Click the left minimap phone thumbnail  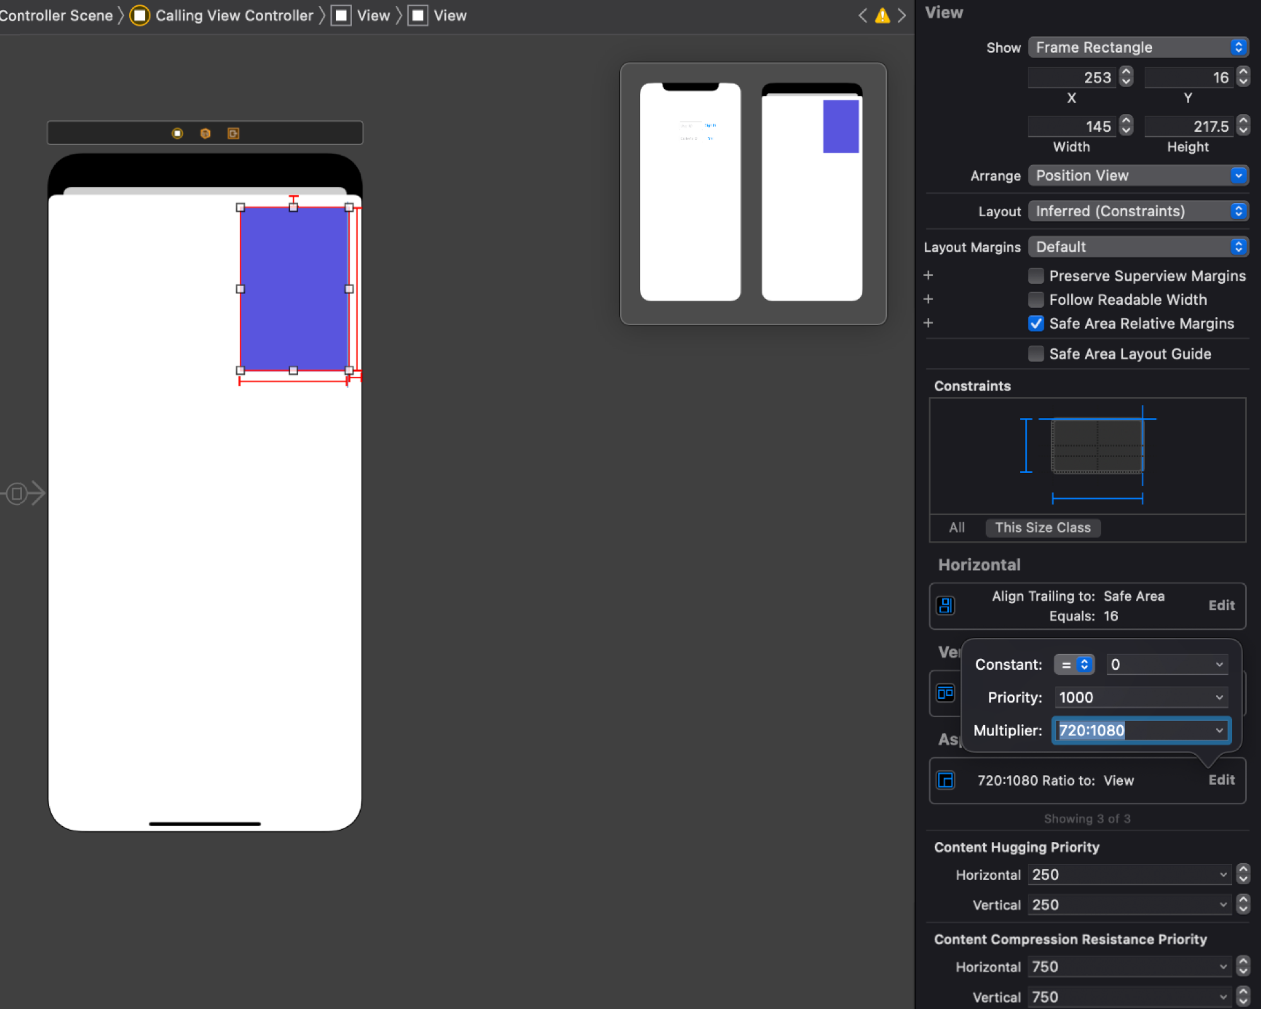pos(690,192)
